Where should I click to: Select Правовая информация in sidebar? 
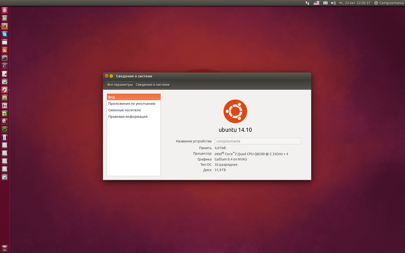(134, 117)
